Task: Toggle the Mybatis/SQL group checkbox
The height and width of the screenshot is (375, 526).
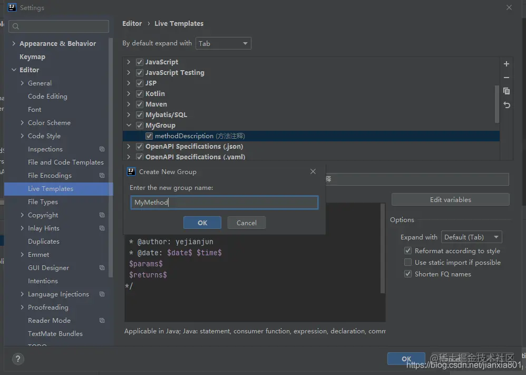Action: point(140,115)
